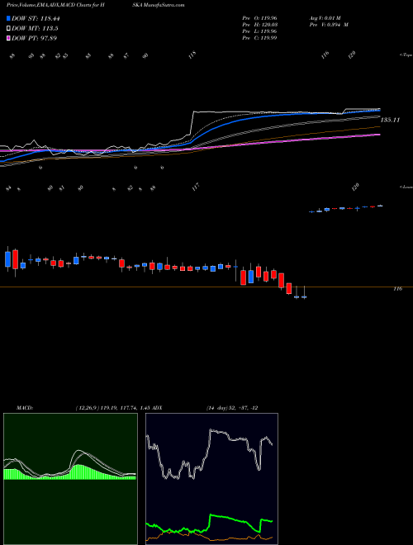Click the 'Pre V: 0.394 M' volume text
Viewport: 413px width, 545px height.
point(329,25)
